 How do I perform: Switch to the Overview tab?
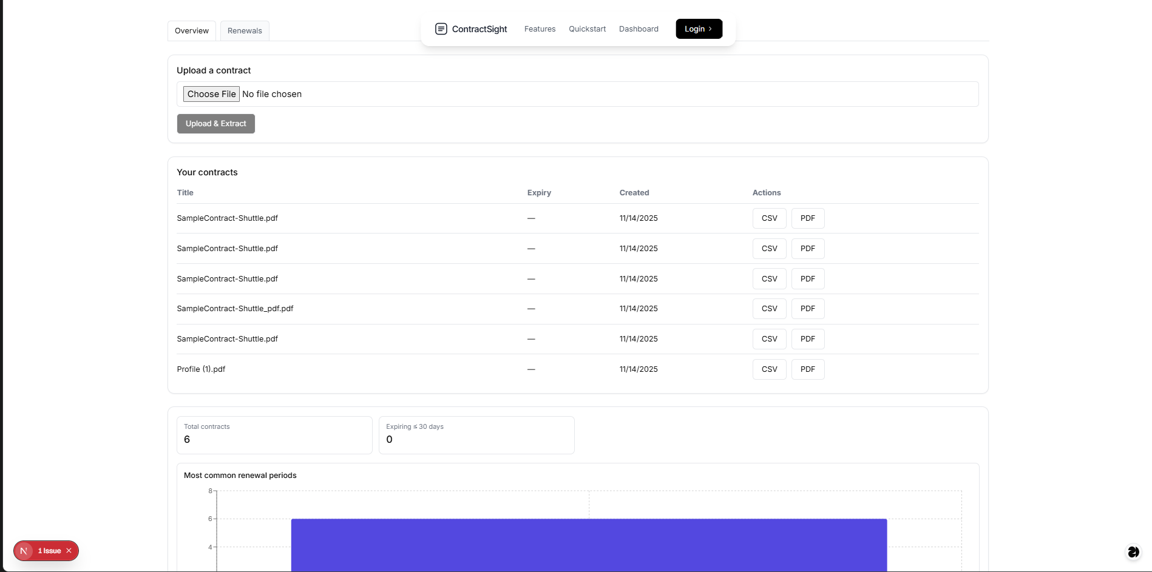191,30
